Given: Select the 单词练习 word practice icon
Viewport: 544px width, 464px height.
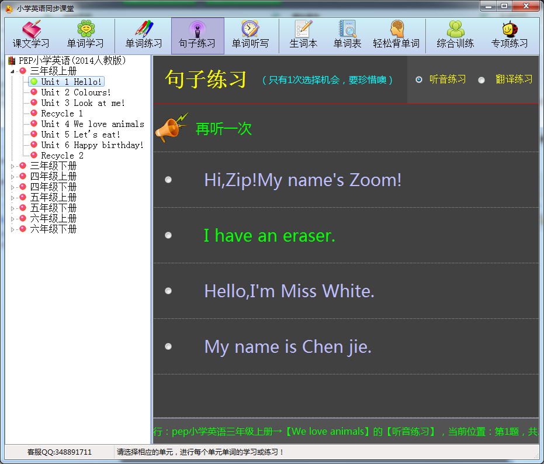Looking at the screenshot, I should (144, 35).
